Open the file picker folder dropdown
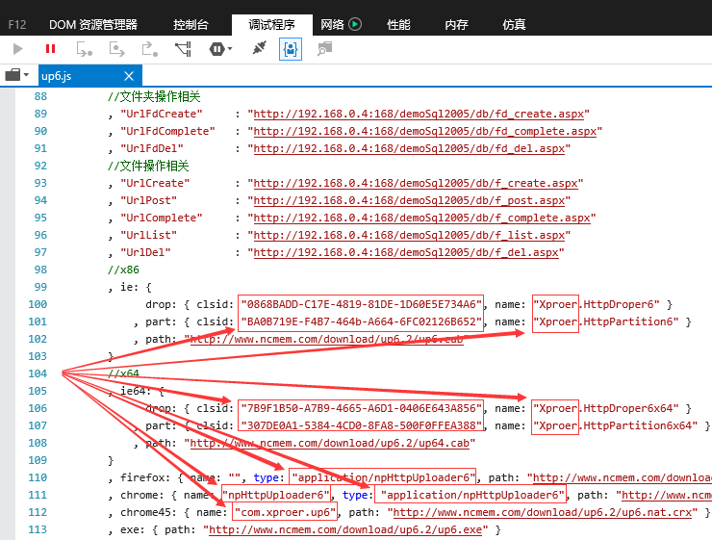Screen dimensions: 712x540 point(16,74)
